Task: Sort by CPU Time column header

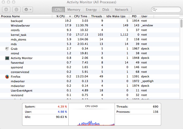Action: 81,16
